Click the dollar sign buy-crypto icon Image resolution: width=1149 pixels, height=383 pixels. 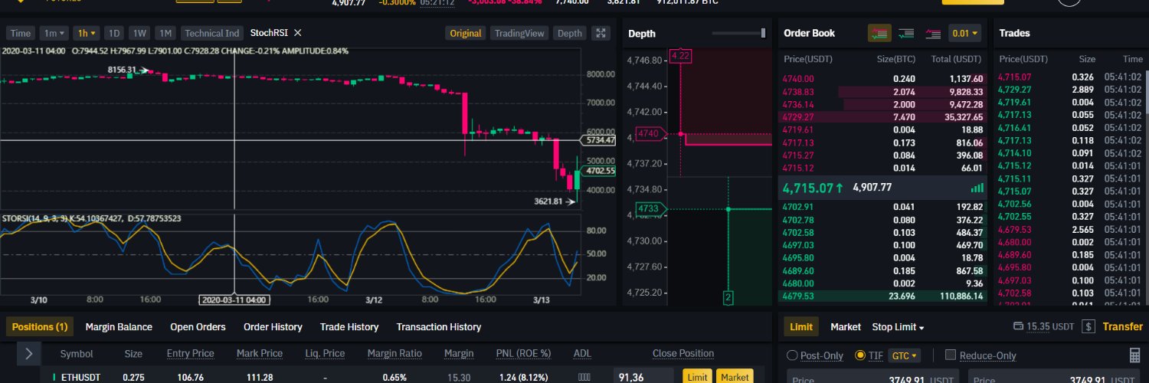tap(1088, 327)
